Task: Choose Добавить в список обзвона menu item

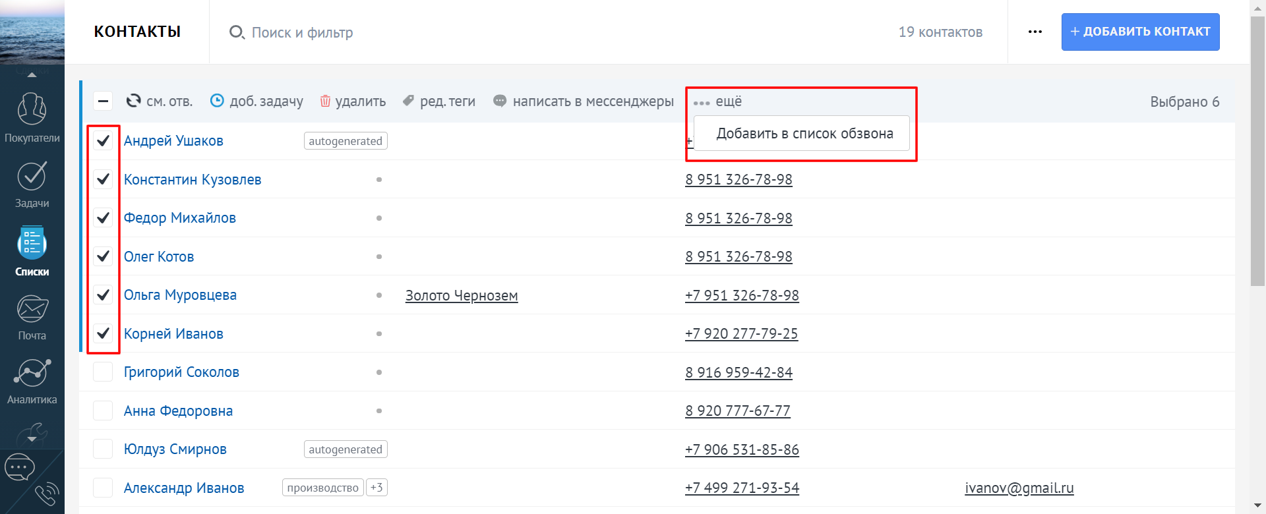Action: (804, 134)
